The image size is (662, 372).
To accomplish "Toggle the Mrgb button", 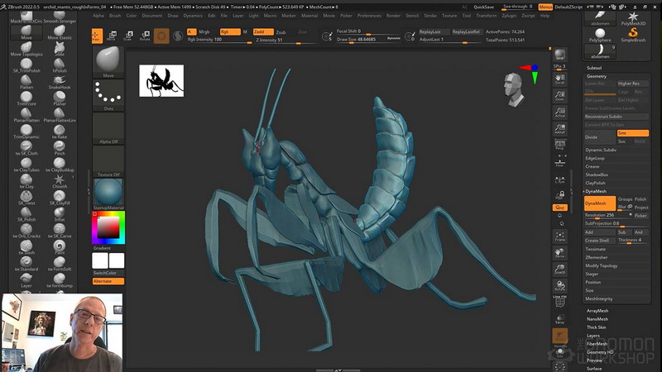I will click(204, 31).
